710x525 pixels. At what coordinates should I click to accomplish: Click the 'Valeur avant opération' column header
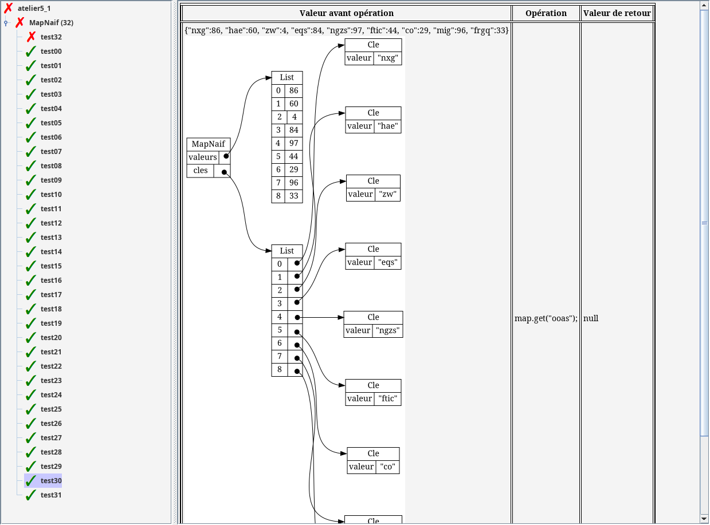[x=346, y=13]
